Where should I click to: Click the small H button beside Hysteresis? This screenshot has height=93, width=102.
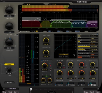97,68
